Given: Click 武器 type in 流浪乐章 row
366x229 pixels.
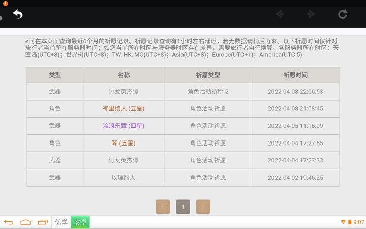Looking at the screenshot, I should [55, 126].
